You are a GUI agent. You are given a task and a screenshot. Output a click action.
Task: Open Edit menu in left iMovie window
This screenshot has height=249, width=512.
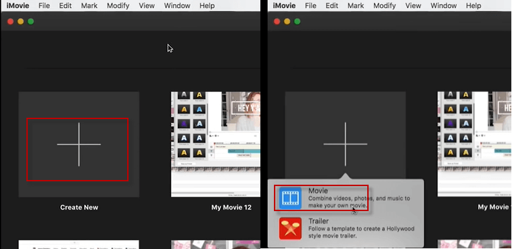[66, 5]
